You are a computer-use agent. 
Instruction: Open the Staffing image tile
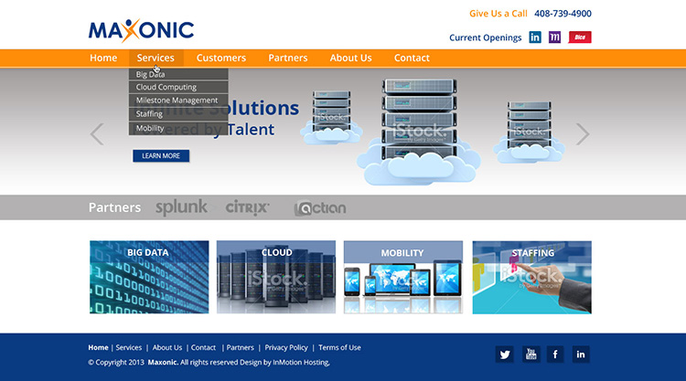point(531,278)
